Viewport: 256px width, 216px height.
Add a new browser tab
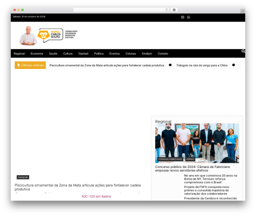(243, 11)
